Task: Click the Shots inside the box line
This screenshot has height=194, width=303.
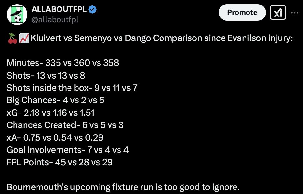Action: [72, 88]
